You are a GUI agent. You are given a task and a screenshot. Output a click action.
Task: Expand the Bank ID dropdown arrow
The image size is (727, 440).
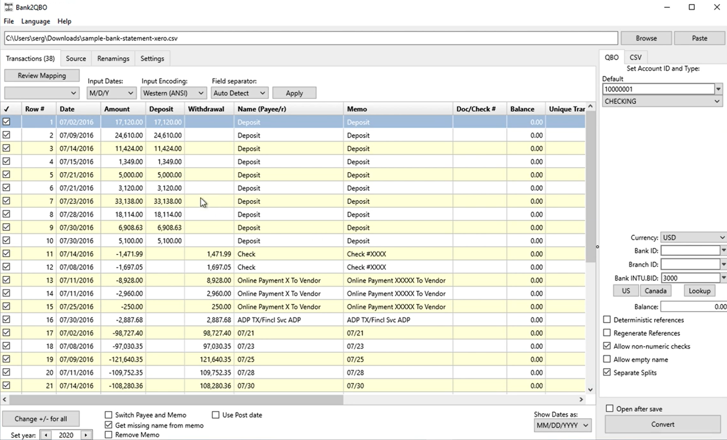coord(723,250)
